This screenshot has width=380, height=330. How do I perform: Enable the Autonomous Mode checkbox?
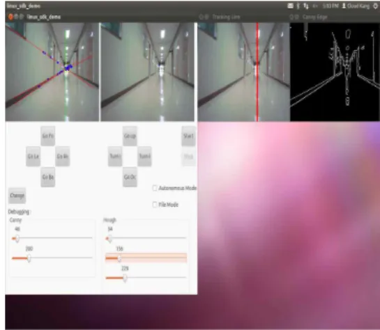155,188
